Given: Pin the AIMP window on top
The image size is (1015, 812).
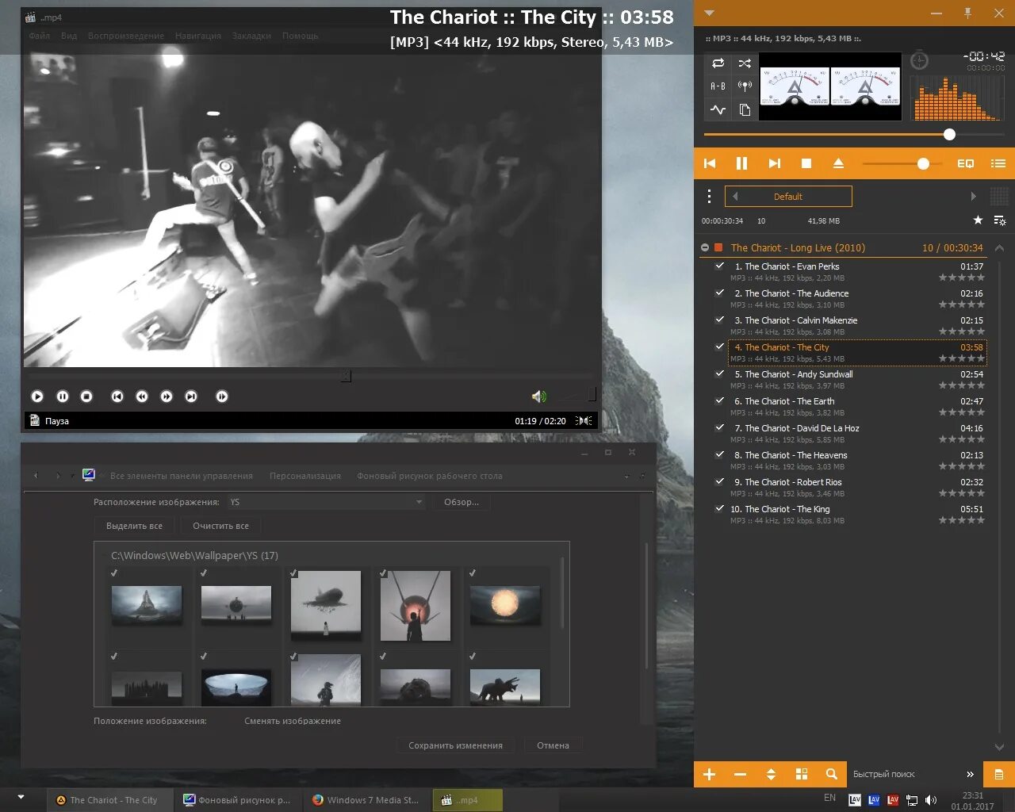Looking at the screenshot, I should click(x=967, y=13).
